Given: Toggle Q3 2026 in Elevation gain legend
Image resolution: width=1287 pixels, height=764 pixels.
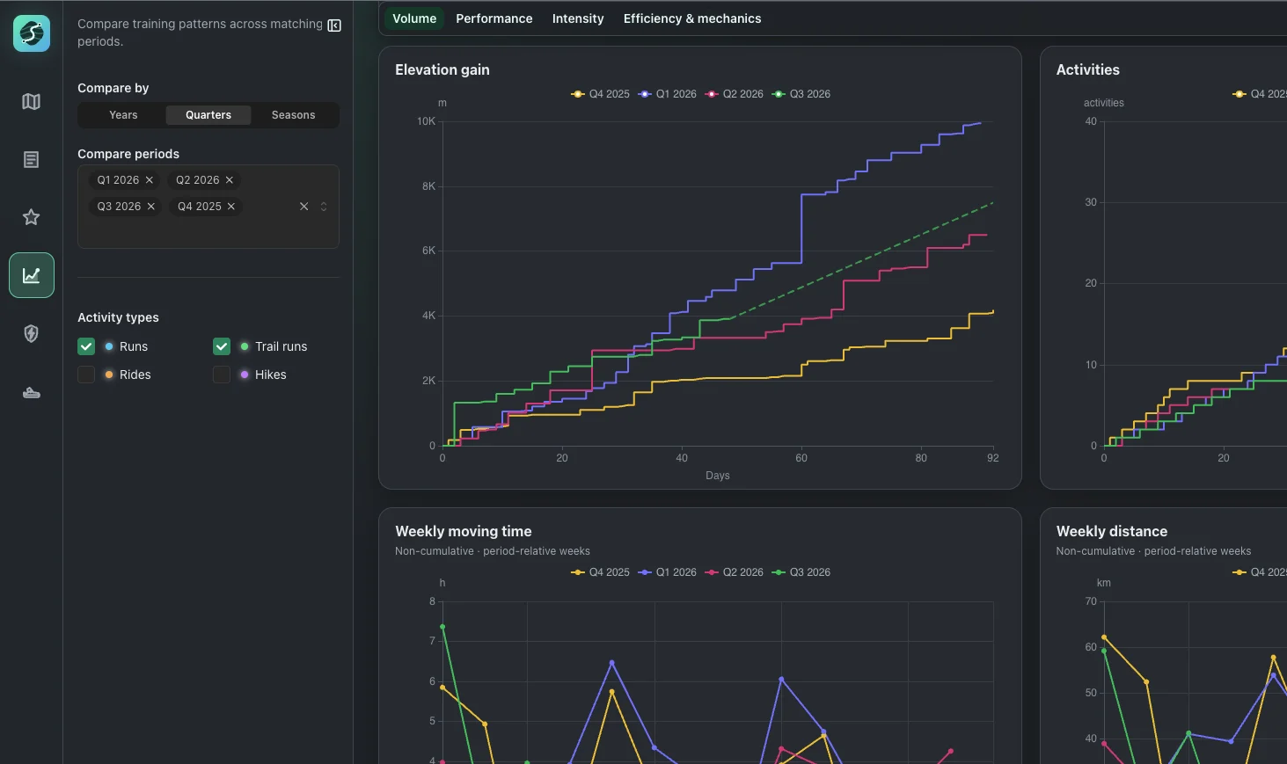Looking at the screenshot, I should point(801,94).
